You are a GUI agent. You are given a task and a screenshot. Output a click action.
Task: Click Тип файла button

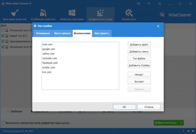click(139, 58)
